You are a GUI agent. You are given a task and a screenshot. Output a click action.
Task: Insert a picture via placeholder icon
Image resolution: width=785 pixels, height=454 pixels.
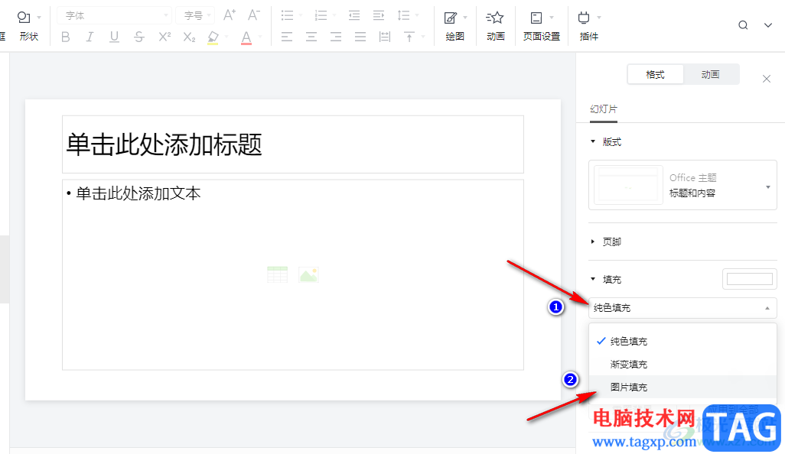click(x=308, y=274)
